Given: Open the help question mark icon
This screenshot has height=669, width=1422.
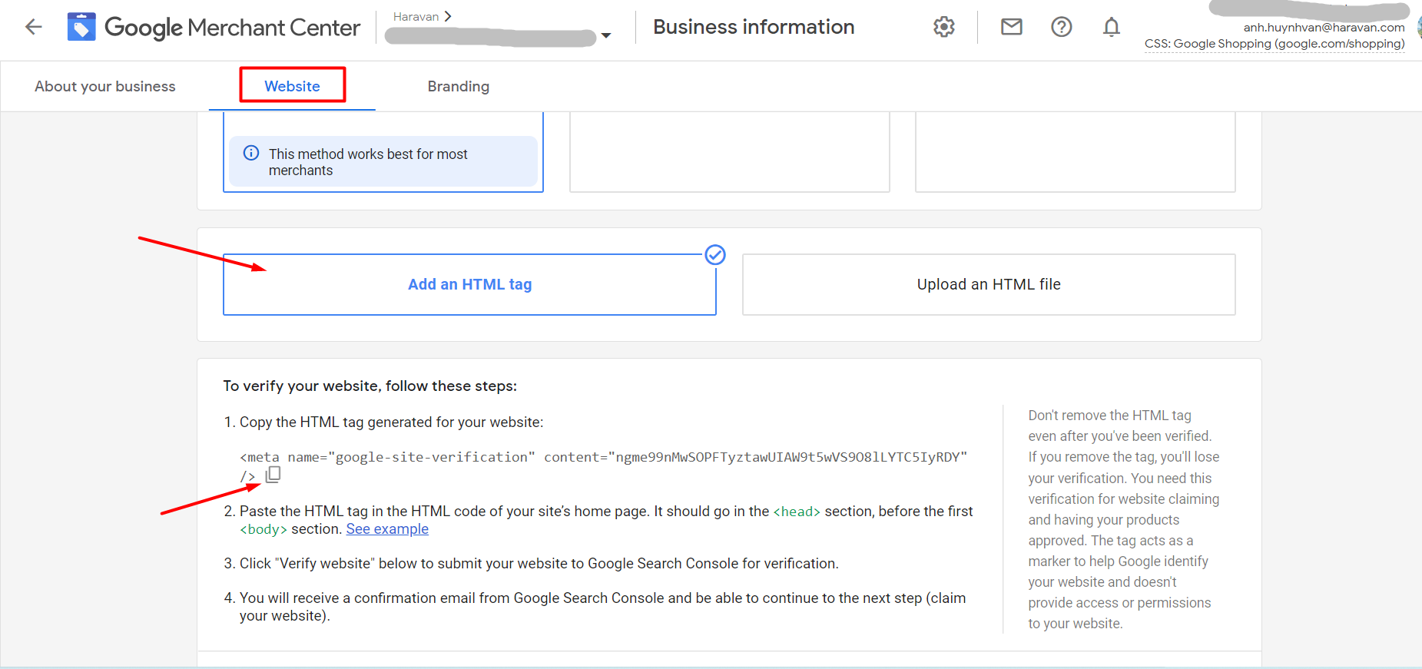Looking at the screenshot, I should pos(1061,27).
